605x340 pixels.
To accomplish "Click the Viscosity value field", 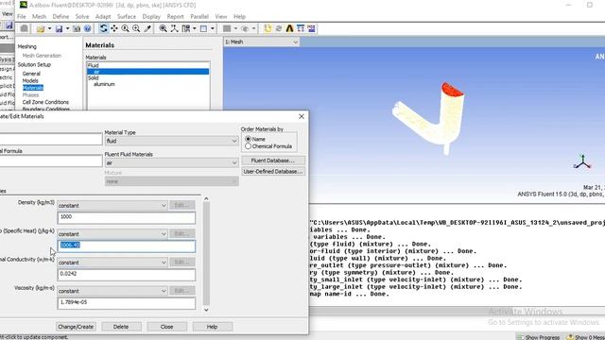I will coord(126,303).
